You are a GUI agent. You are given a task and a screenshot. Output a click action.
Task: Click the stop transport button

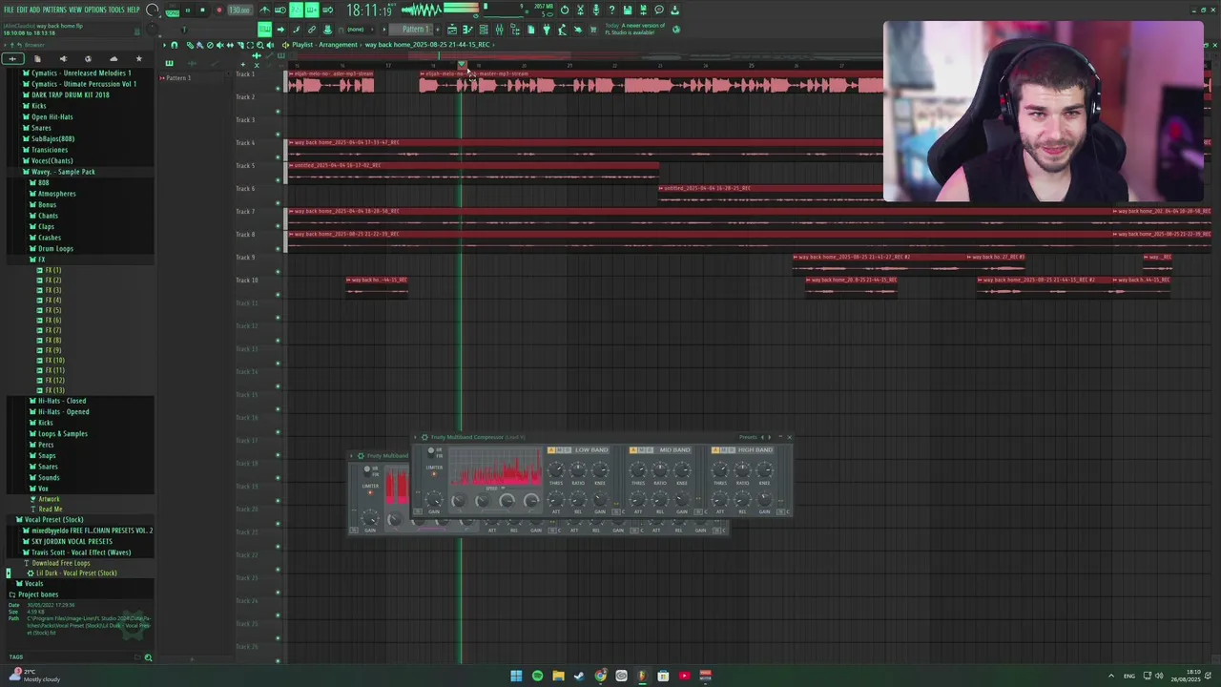(x=202, y=10)
